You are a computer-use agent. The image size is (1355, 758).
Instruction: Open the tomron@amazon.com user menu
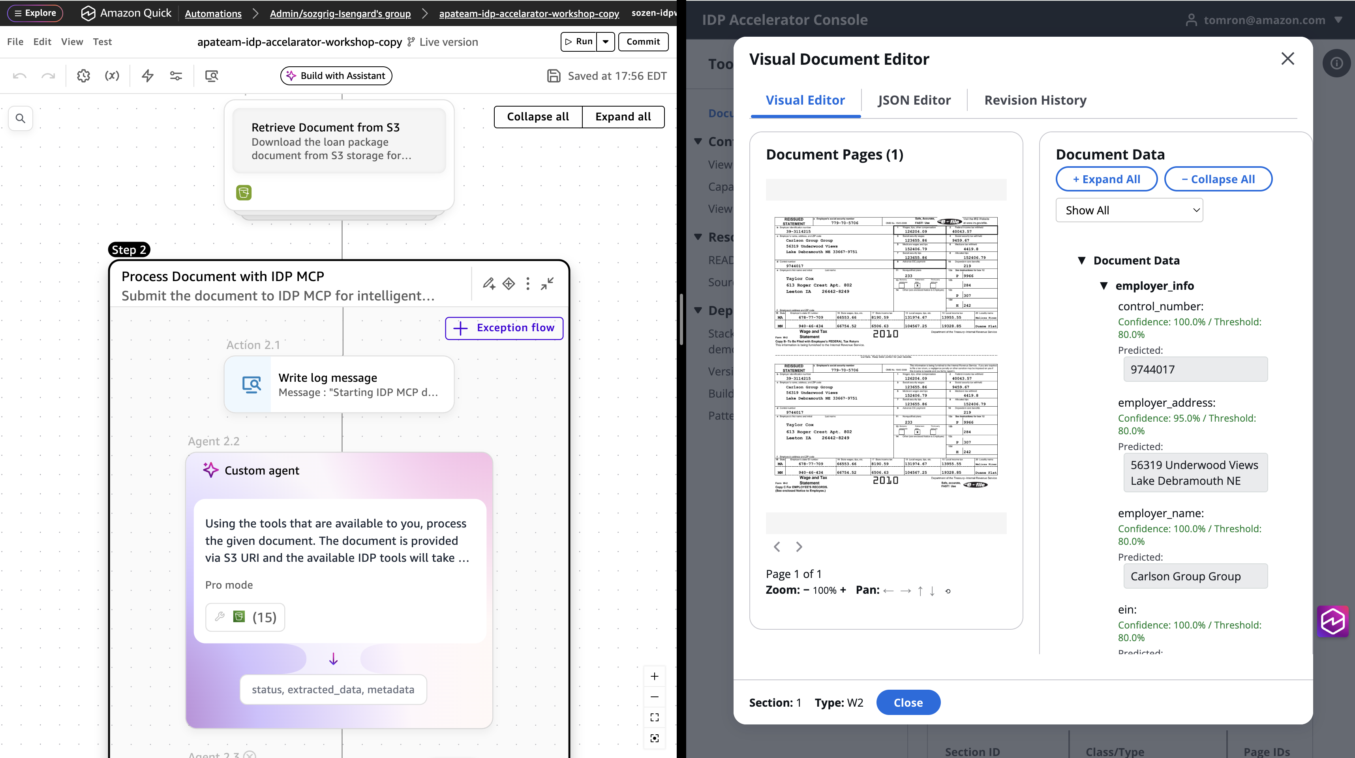pos(1264,20)
